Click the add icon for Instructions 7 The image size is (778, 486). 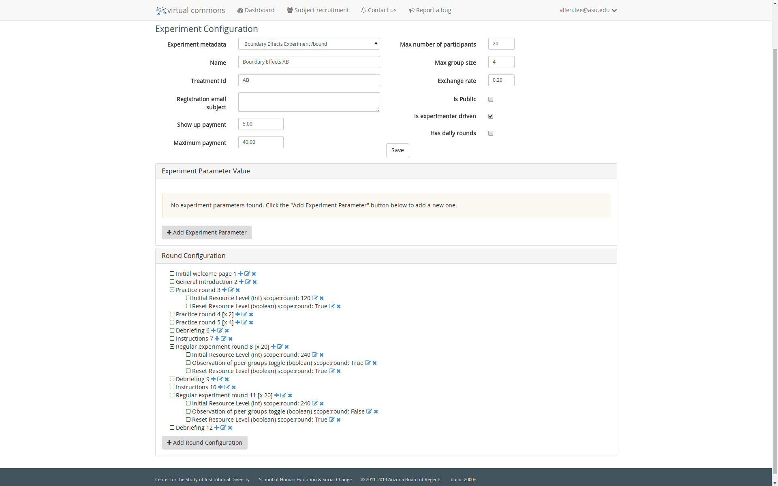216,338
